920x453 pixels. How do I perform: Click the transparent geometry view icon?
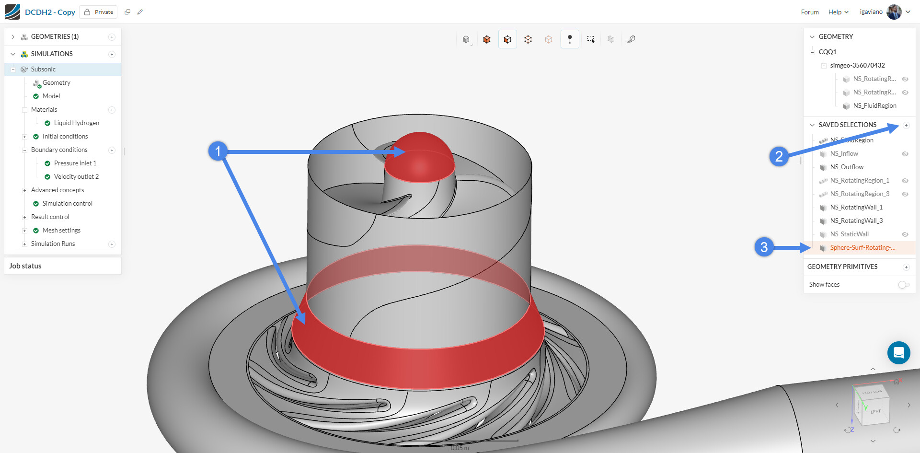click(549, 39)
